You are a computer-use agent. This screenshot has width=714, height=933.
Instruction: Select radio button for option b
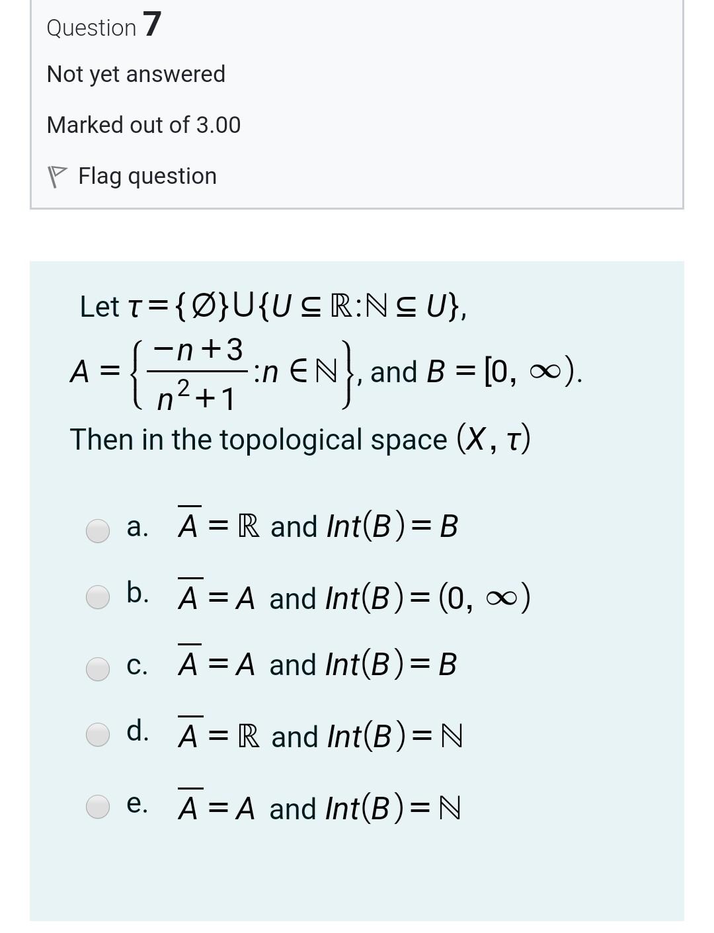click(x=99, y=597)
